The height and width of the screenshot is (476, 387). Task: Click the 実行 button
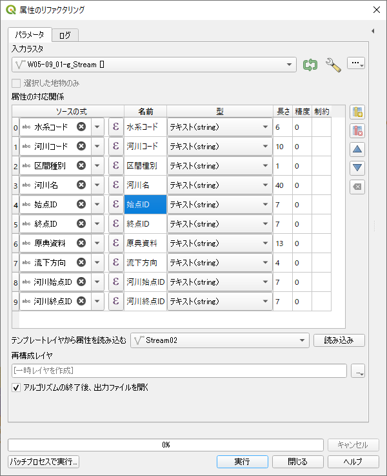pos(242,462)
